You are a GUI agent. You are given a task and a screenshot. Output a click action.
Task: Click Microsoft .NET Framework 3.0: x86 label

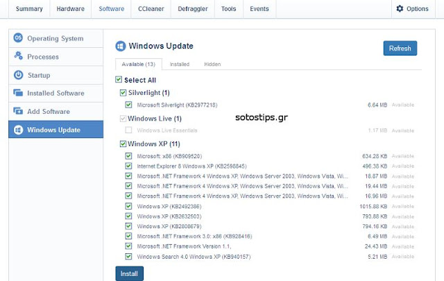pyautogui.click(x=194, y=236)
